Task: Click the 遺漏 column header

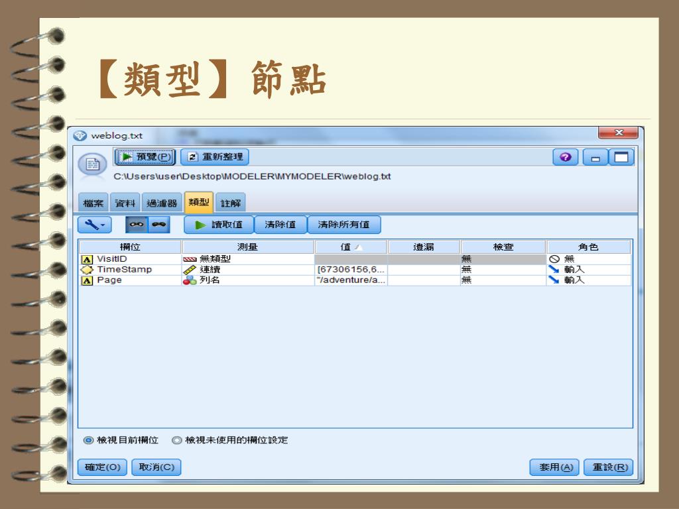Action: coord(424,247)
